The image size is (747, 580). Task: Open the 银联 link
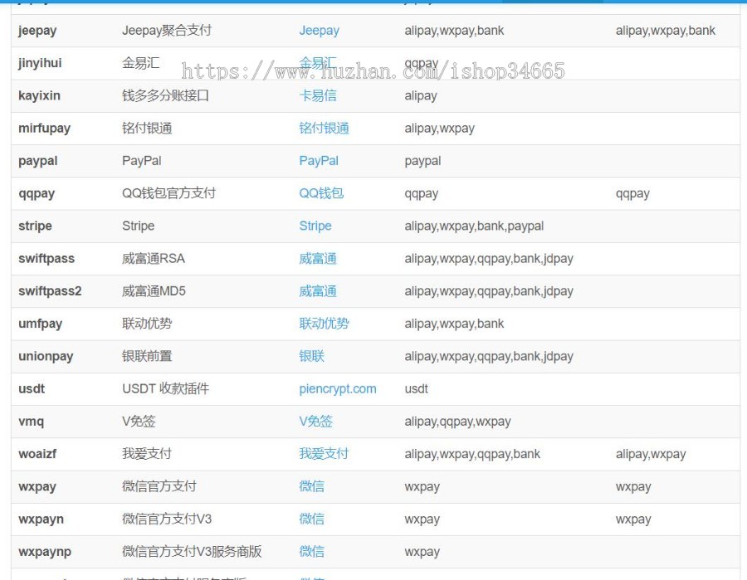tap(311, 356)
